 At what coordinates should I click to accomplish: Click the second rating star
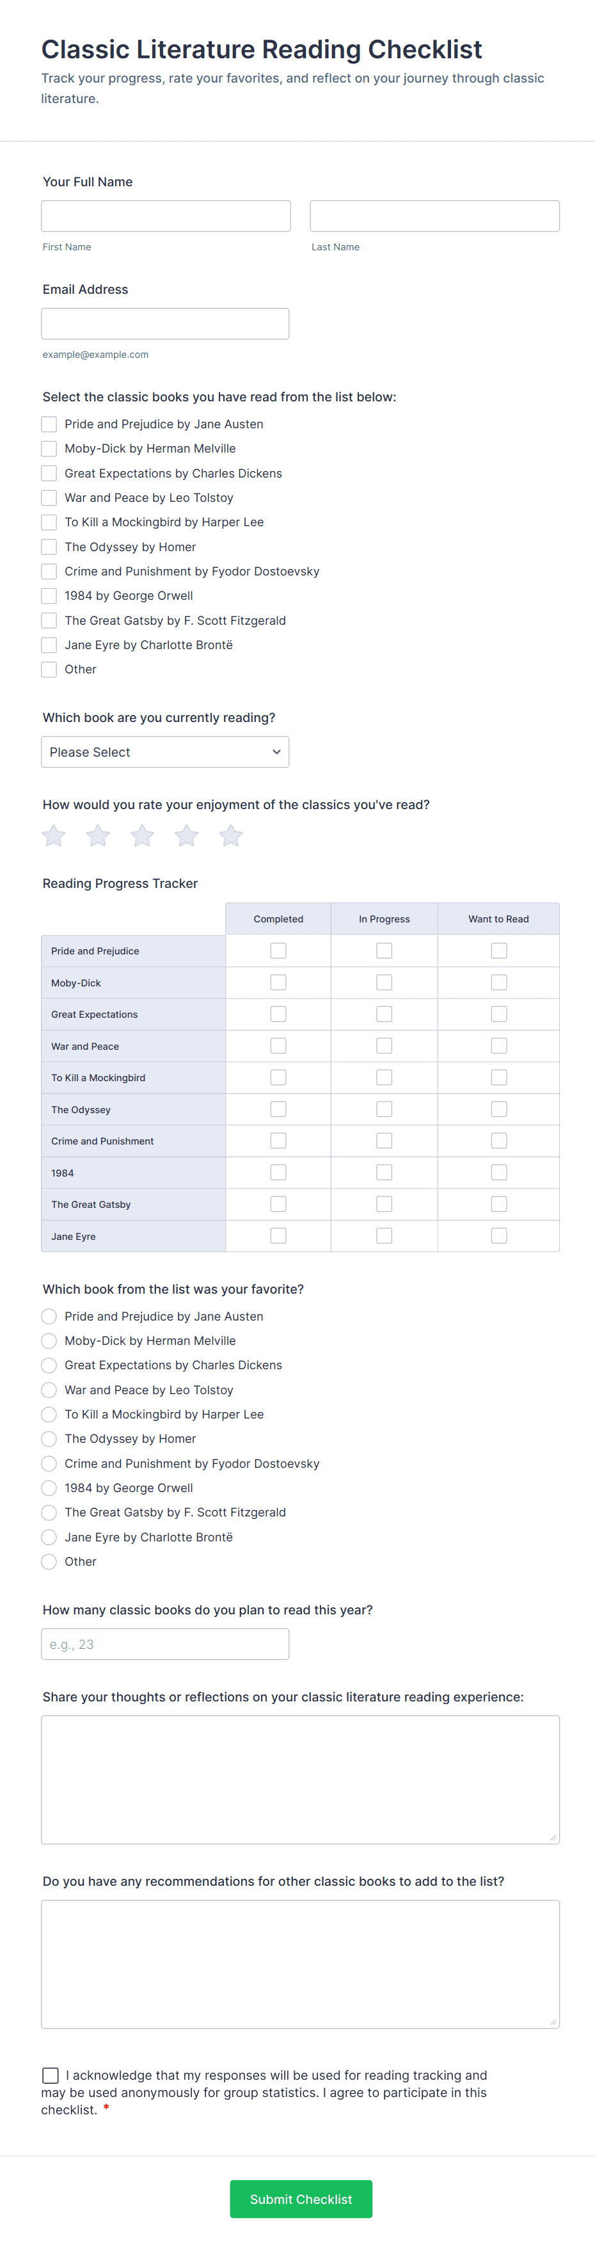pyautogui.click(x=98, y=836)
